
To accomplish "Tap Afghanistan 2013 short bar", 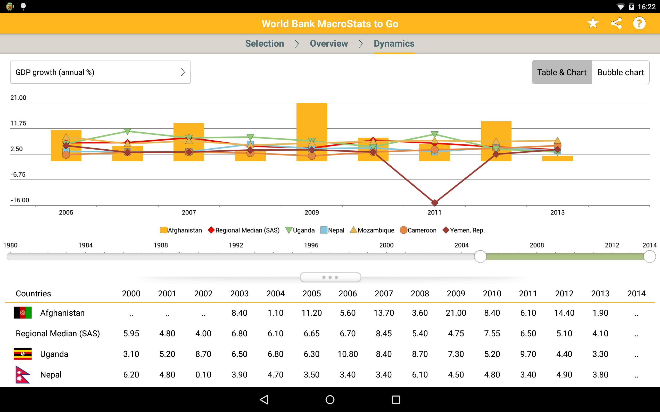I will [x=557, y=158].
